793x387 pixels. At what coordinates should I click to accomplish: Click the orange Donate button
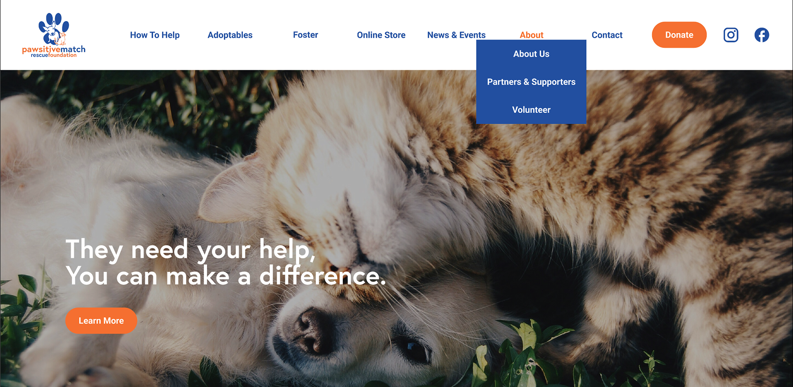(679, 35)
